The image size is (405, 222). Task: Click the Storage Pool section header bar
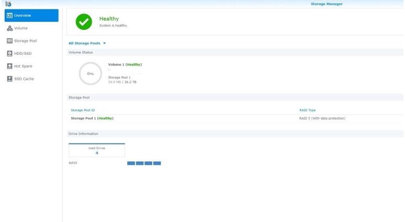click(235, 98)
